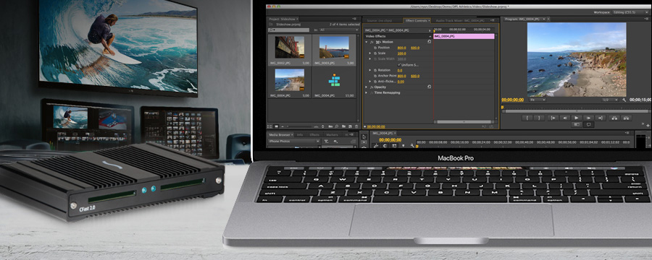This screenshot has height=260, width=652.
Task: Click Mark Out bracket button in Program monitor
Action: coord(539,118)
